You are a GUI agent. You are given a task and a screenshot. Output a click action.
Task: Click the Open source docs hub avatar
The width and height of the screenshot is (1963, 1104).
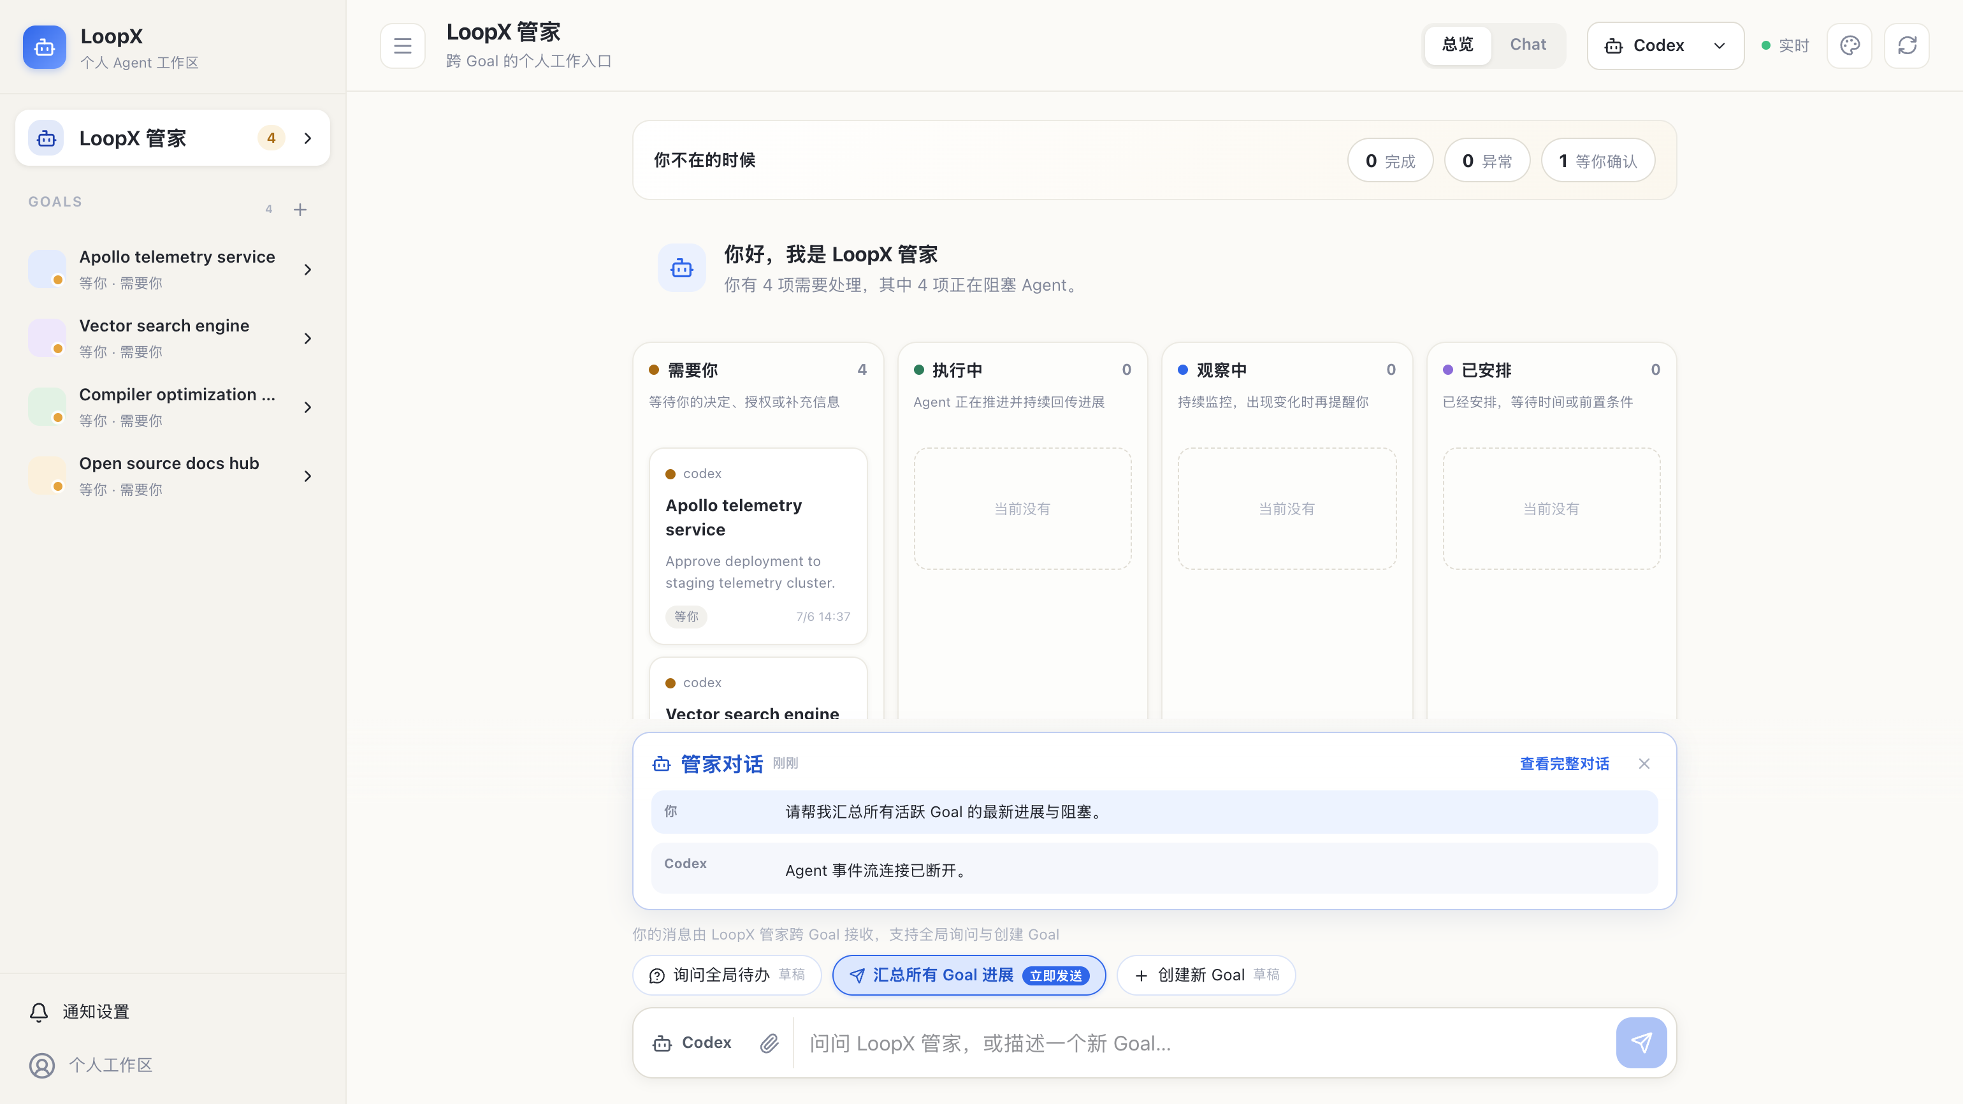click(47, 476)
